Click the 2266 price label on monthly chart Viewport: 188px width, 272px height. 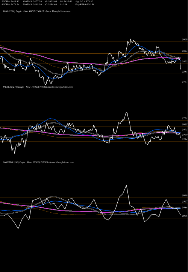pos(185,216)
